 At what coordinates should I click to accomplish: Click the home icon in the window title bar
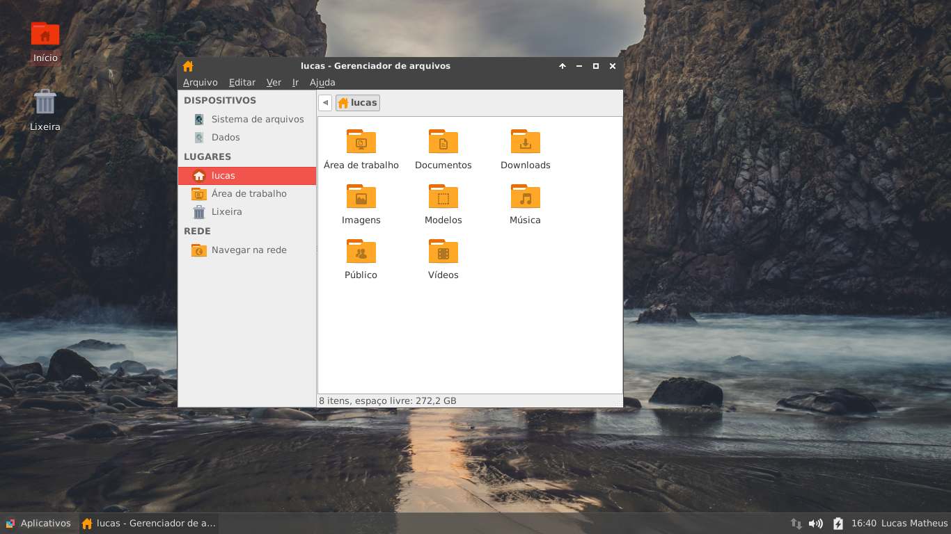[187, 66]
